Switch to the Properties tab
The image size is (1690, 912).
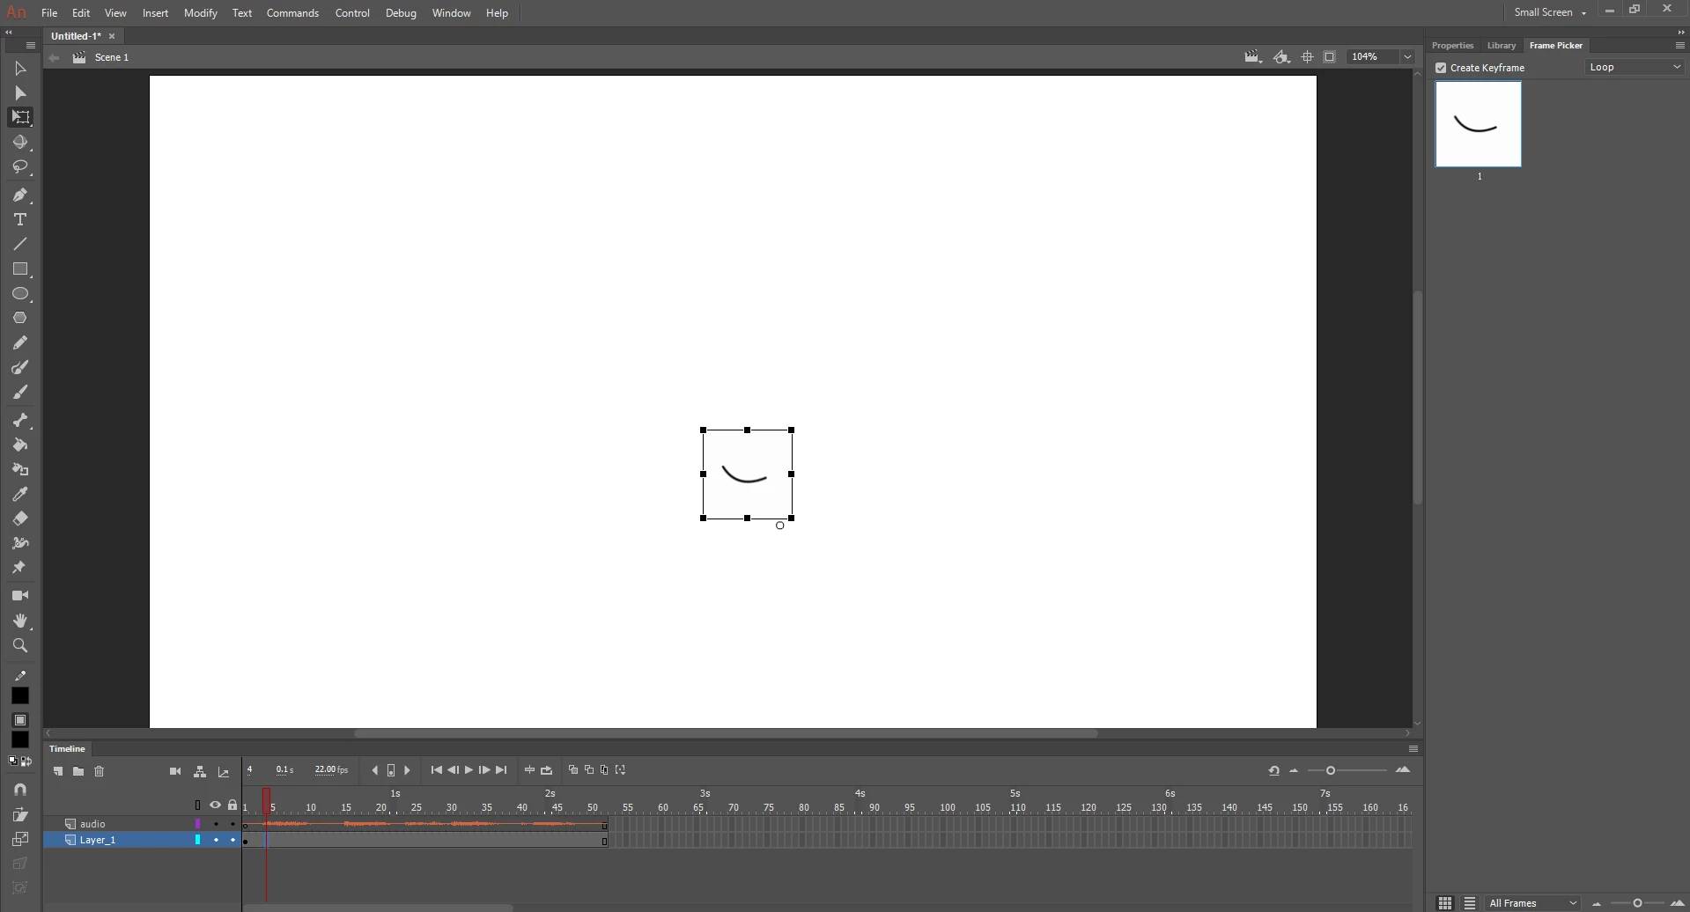pyautogui.click(x=1452, y=45)
